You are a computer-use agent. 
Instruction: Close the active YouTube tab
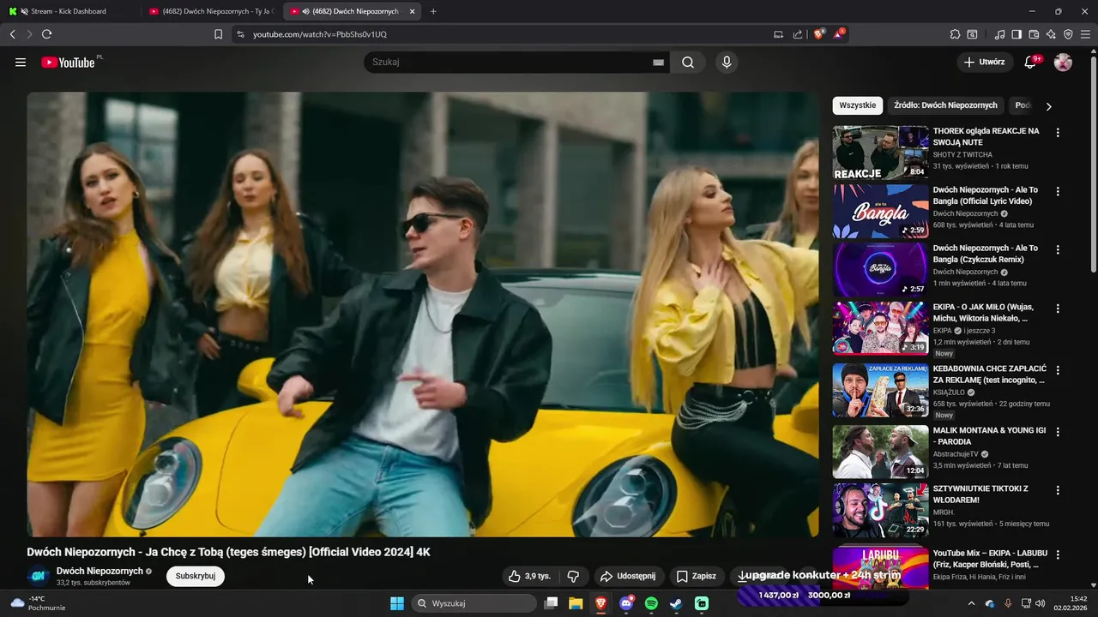click(413, 11)
